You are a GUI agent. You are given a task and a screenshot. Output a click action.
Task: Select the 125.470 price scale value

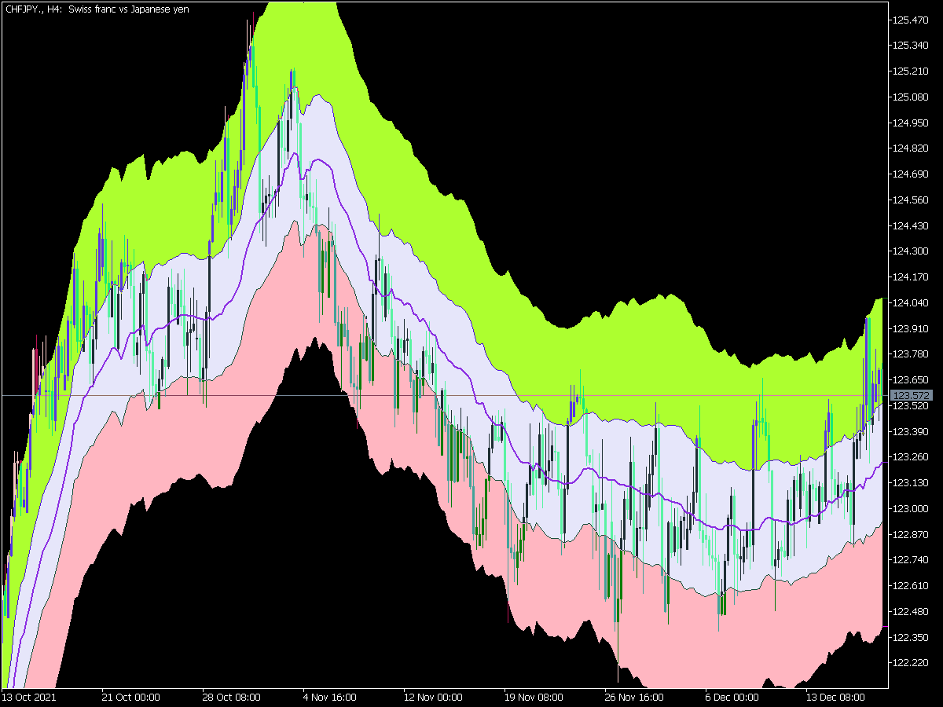912,20
